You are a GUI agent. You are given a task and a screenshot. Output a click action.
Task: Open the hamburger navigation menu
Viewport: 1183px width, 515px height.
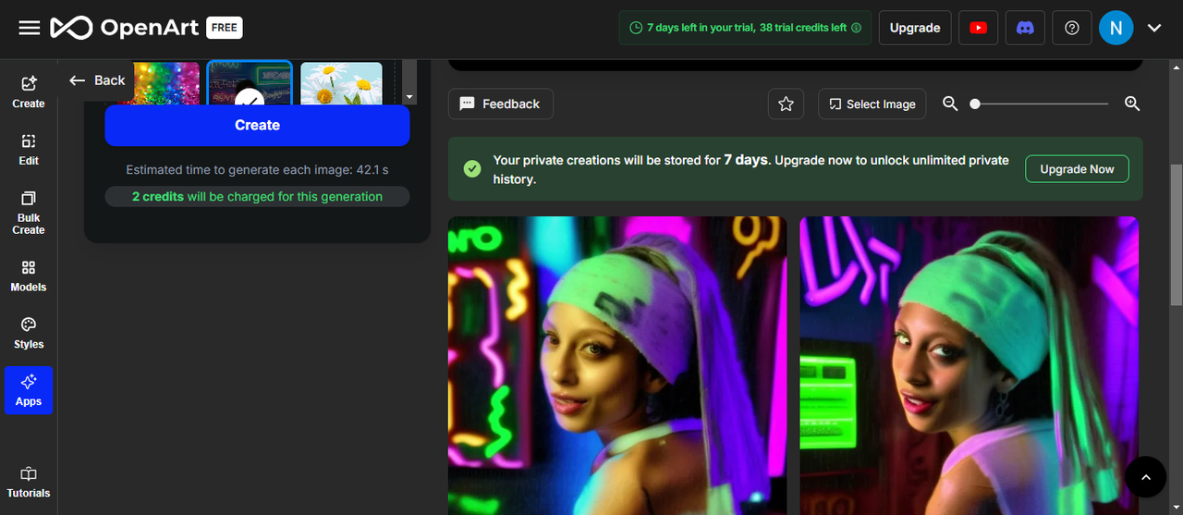[x=29, y=28]
